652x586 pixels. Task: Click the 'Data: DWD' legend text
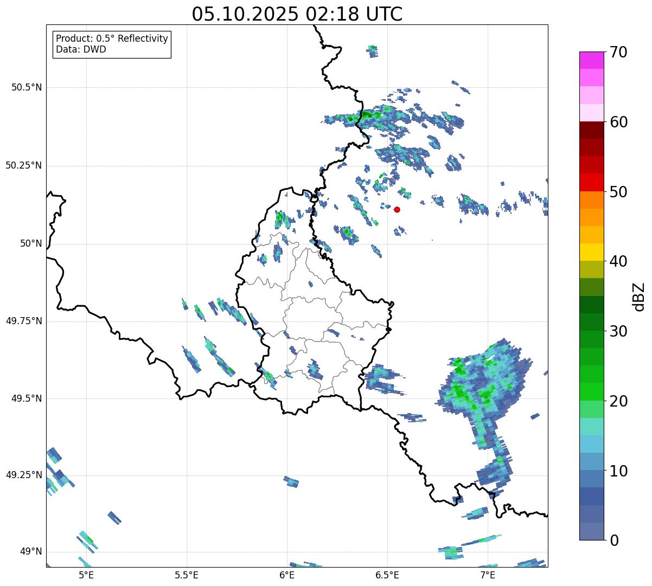point(81,49)
